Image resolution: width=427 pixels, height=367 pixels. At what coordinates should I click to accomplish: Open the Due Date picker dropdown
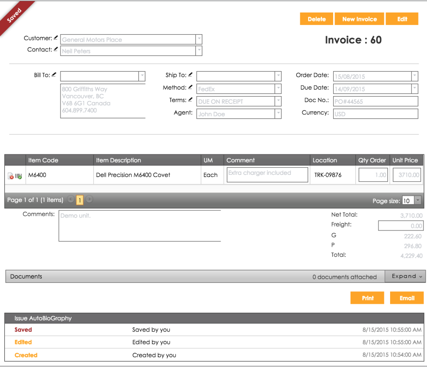[x=415, y=89]
